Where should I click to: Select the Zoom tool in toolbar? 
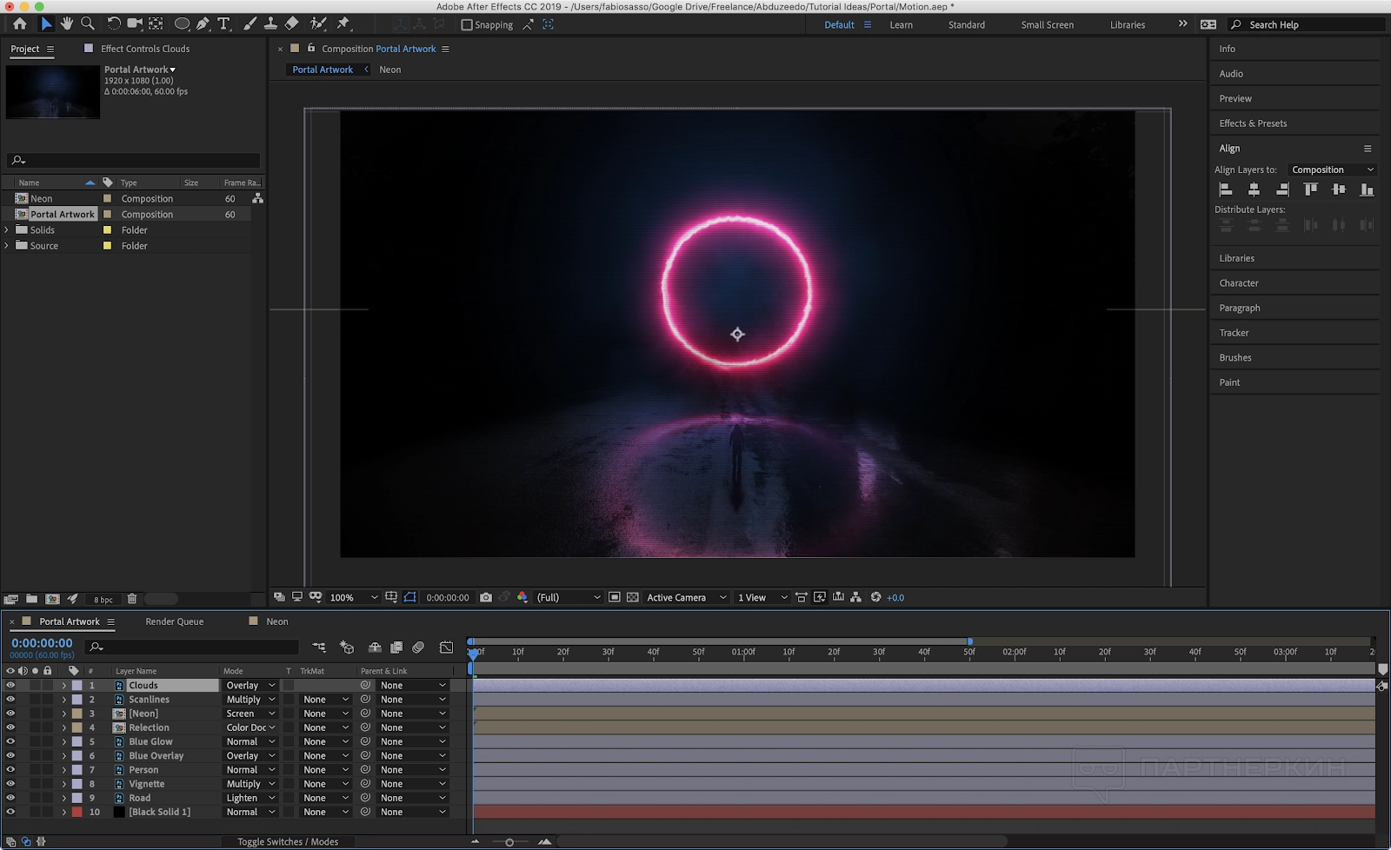point(88,24)
